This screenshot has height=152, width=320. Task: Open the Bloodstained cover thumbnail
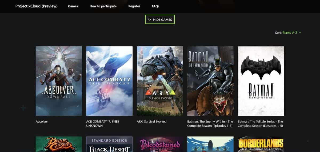click(x=160, y=144)
